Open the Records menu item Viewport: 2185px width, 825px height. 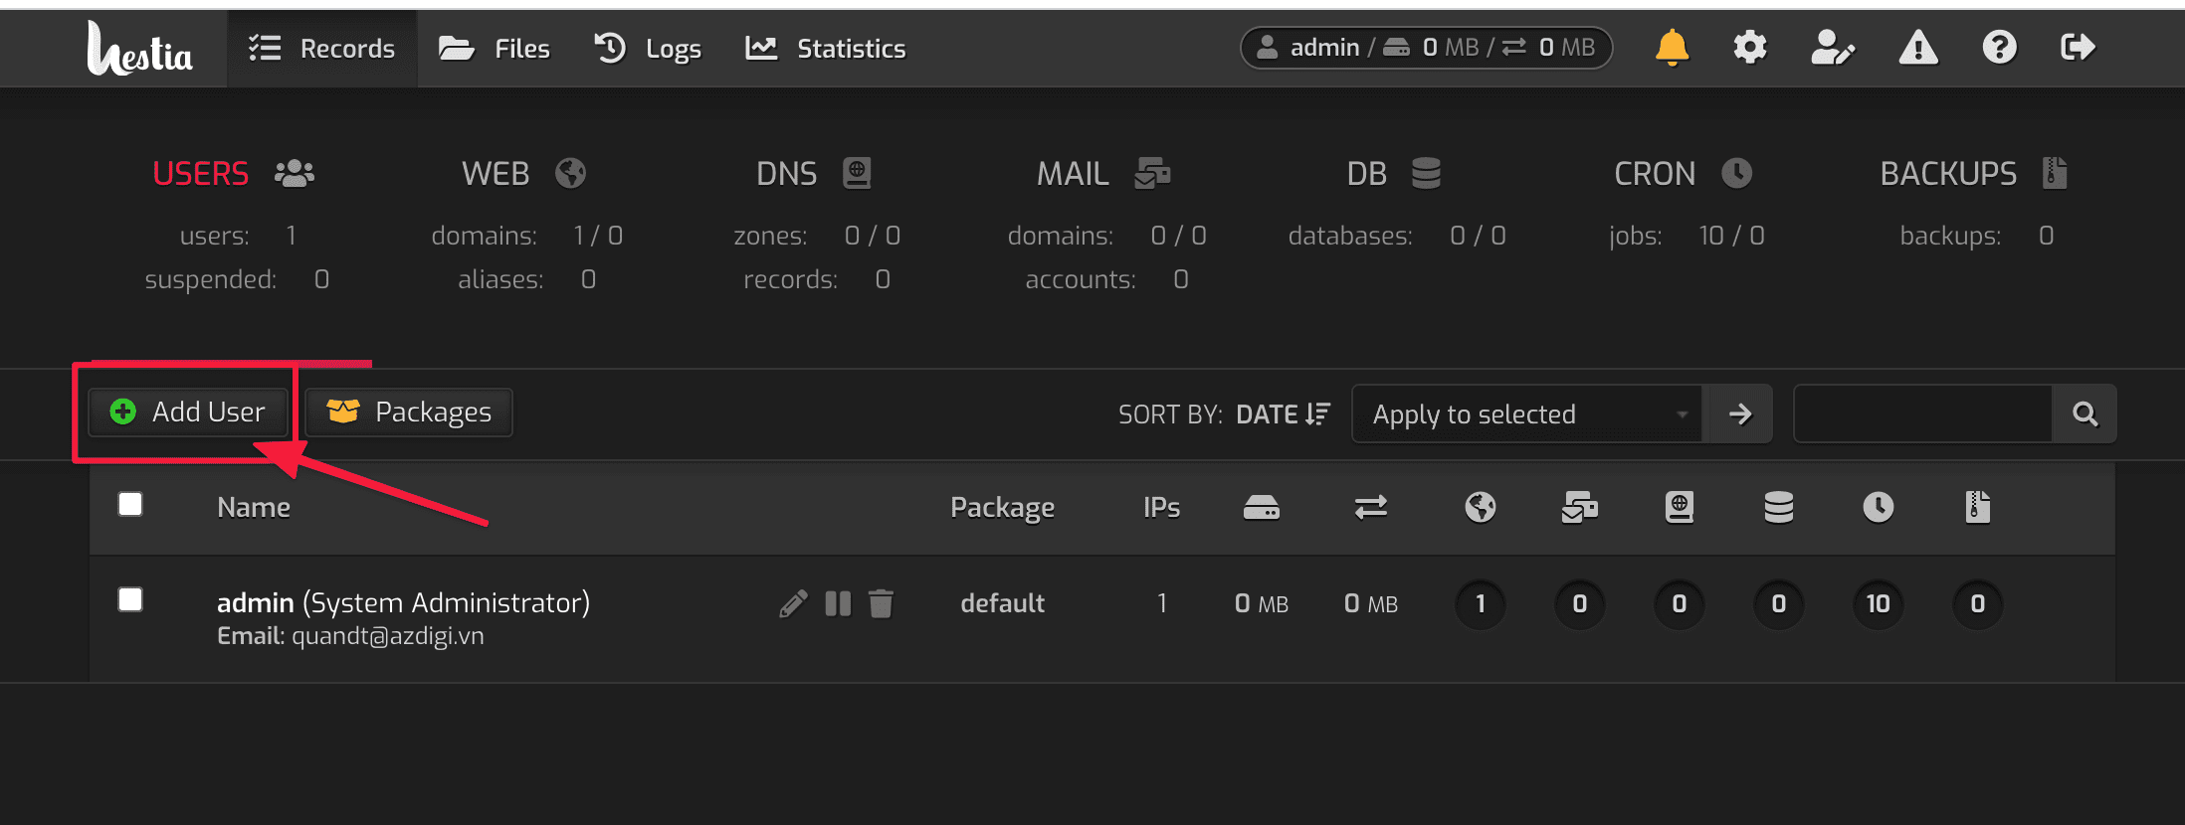[x=321, y=49]
